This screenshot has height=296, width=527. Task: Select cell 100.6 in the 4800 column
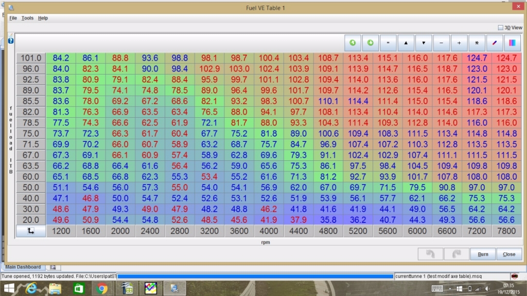(x=328, y=134)
